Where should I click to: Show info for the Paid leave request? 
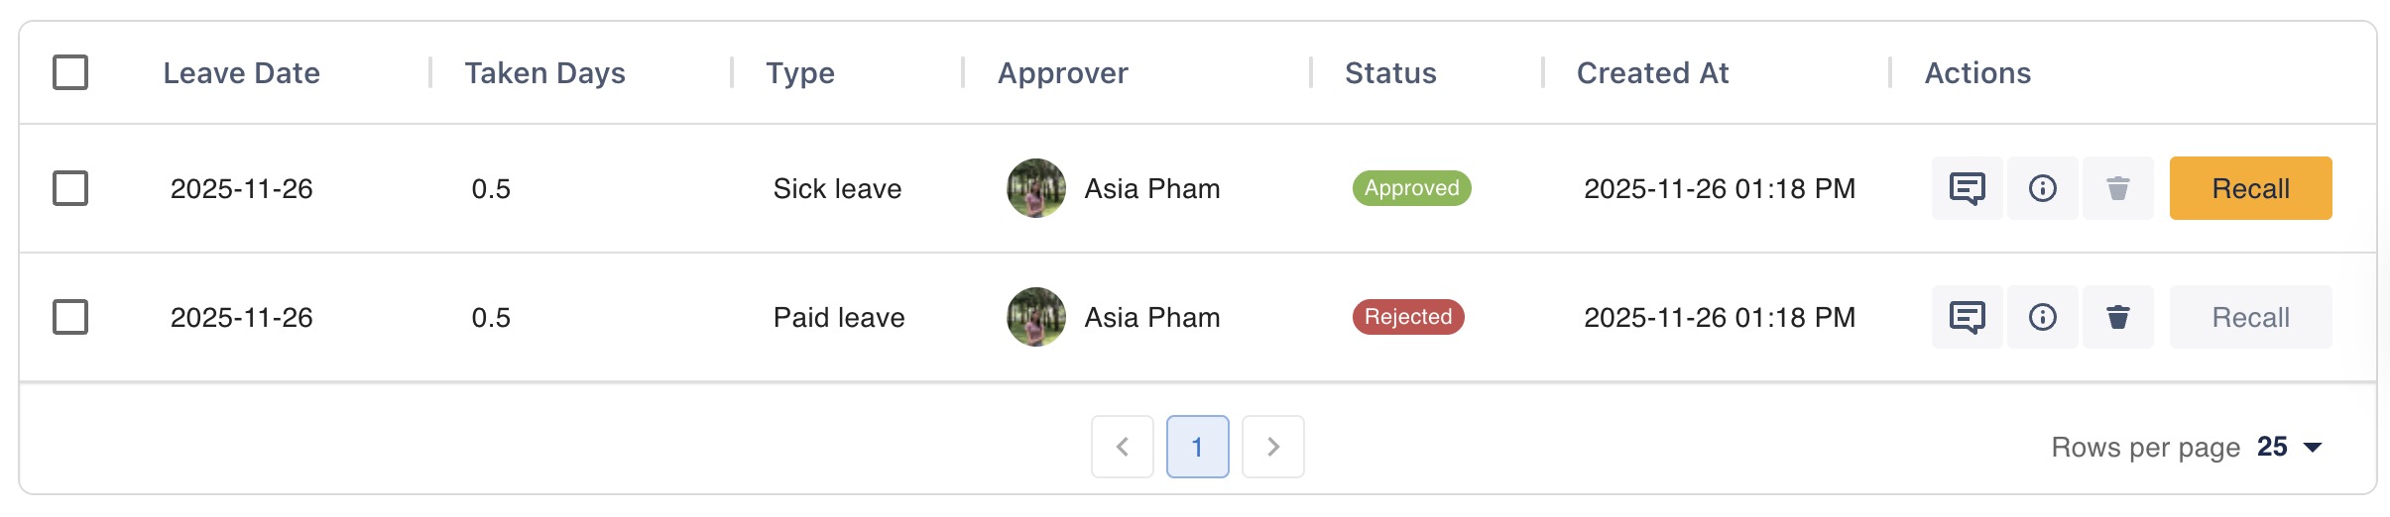2042,317
